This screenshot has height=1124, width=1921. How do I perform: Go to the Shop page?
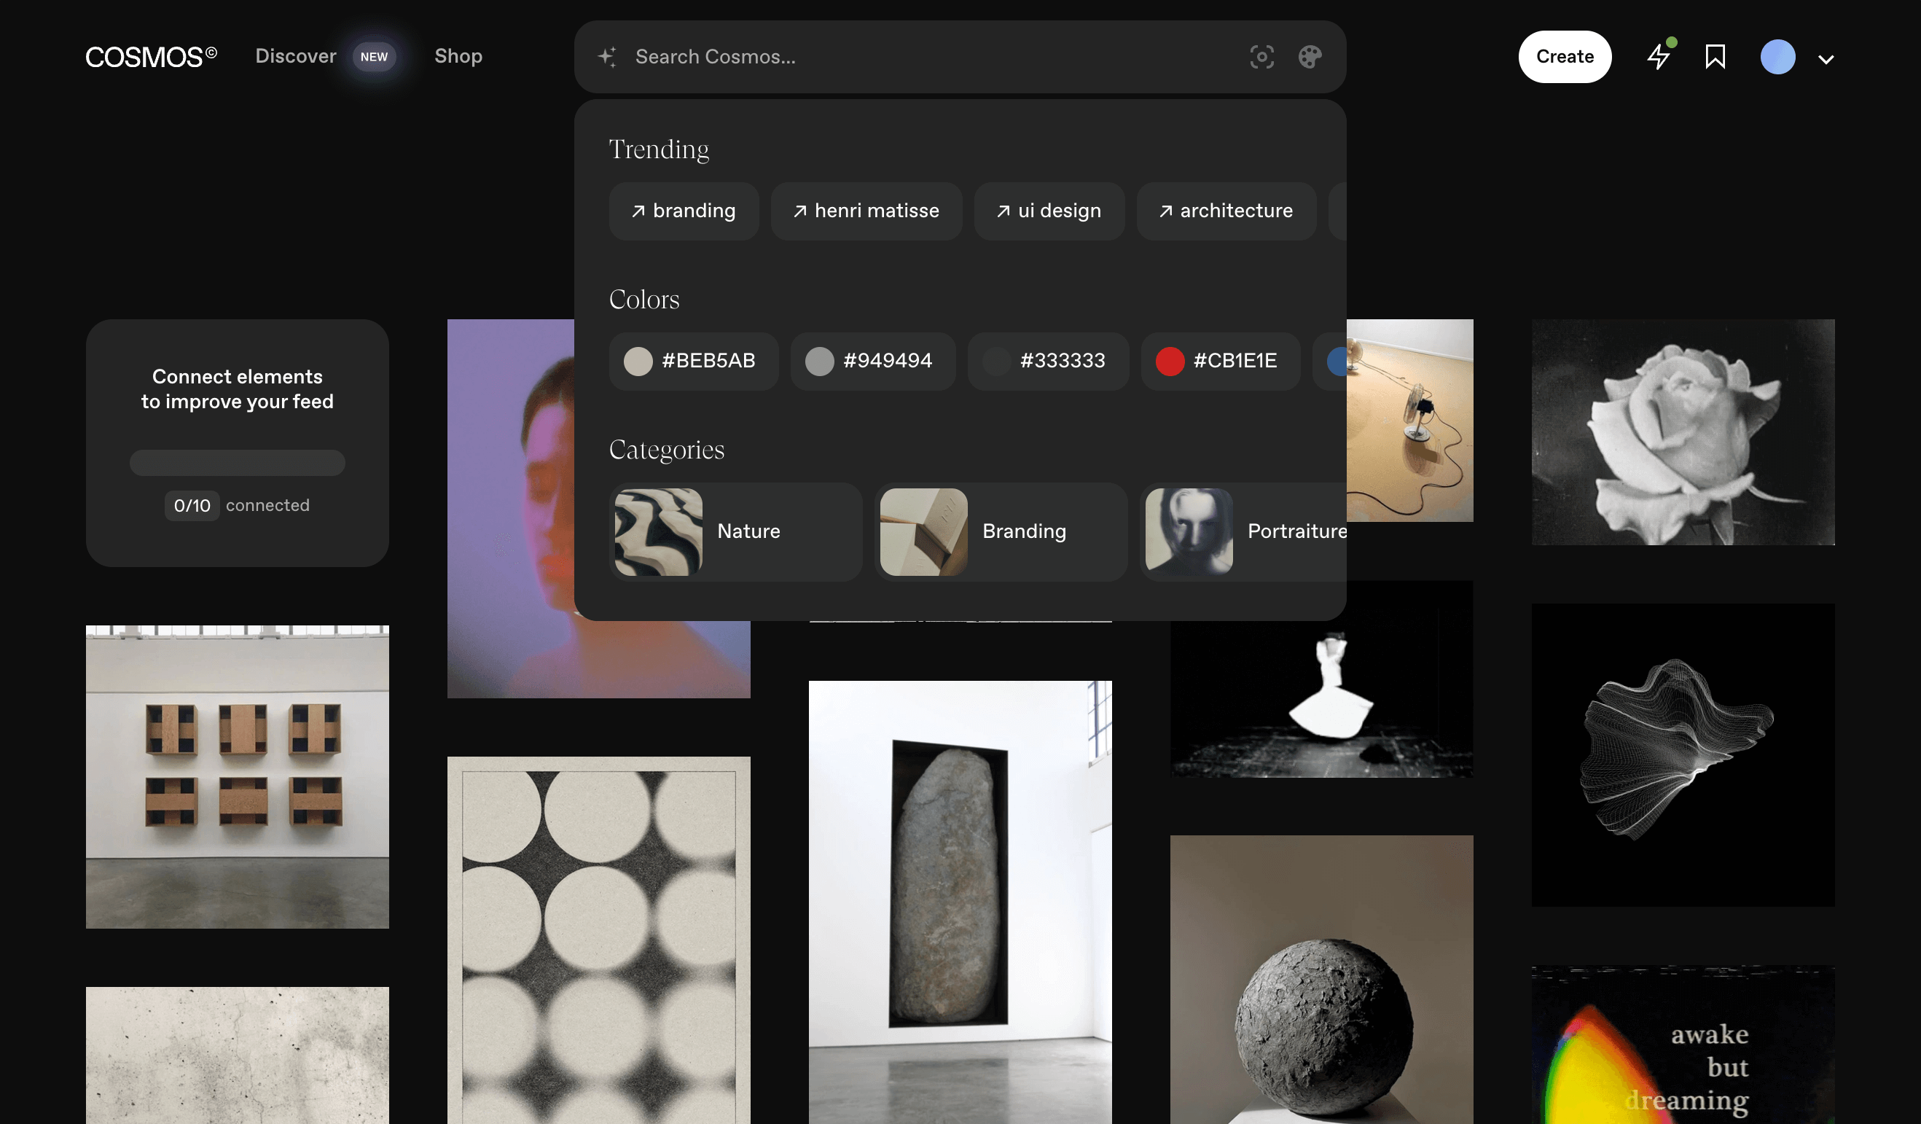click(x=458, y=56)
